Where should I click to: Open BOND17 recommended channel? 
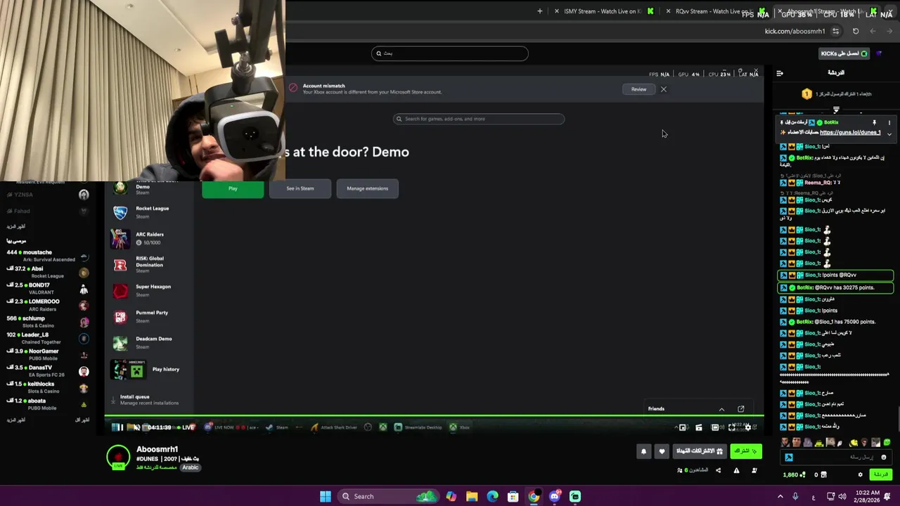tap(48, 289)
